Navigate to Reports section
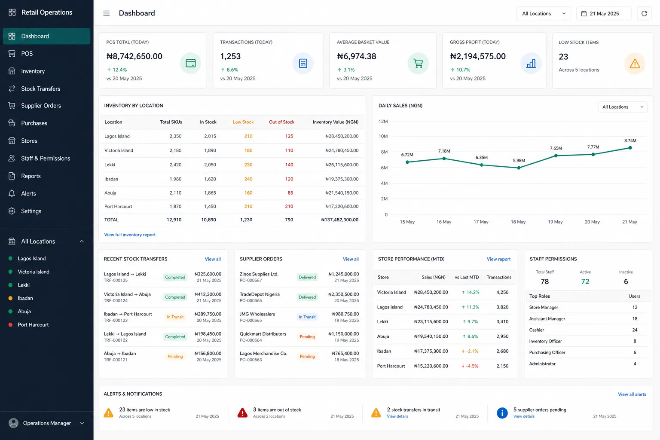The width and height of the screenshot is (660, 440). point(46,176)
